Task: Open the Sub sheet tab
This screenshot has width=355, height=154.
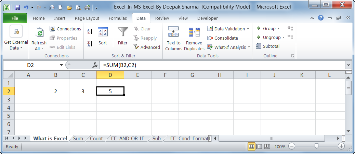Action: 156,138
